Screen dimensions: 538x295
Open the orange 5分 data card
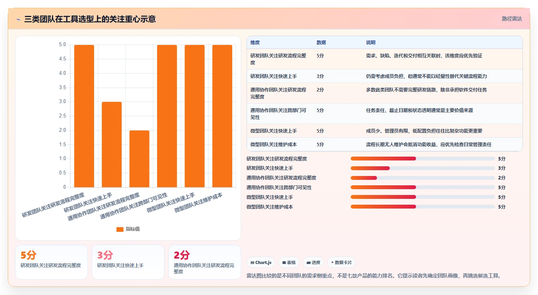pos(51,262)
